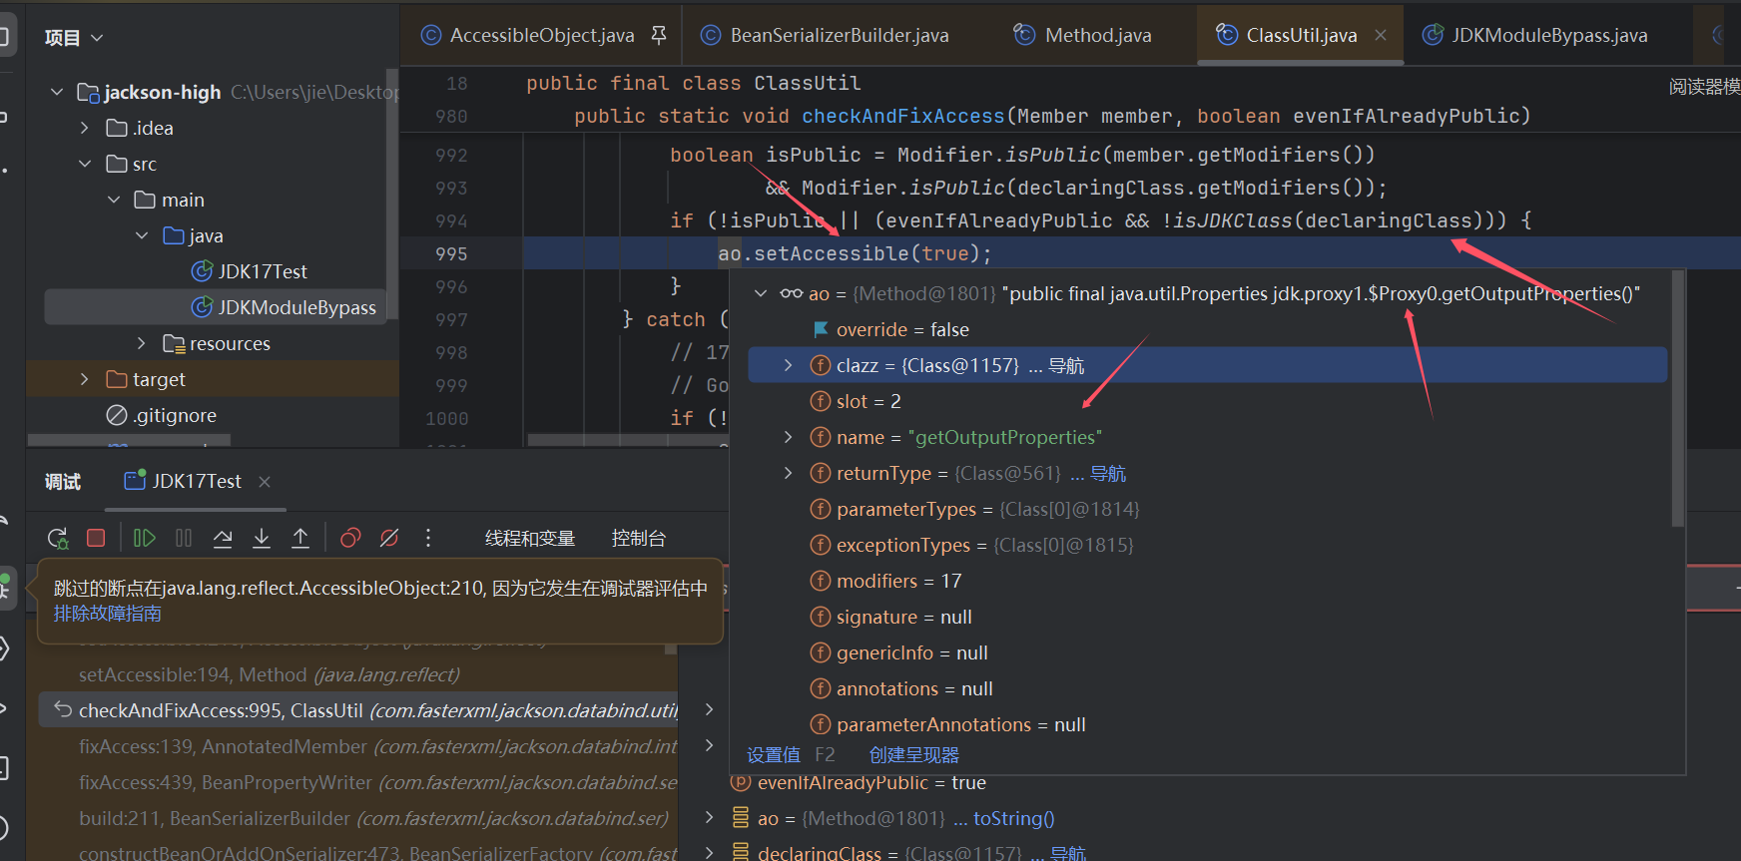Select the fixAccess:439 BeanPropertyWriter stack frame

(358, 782)
